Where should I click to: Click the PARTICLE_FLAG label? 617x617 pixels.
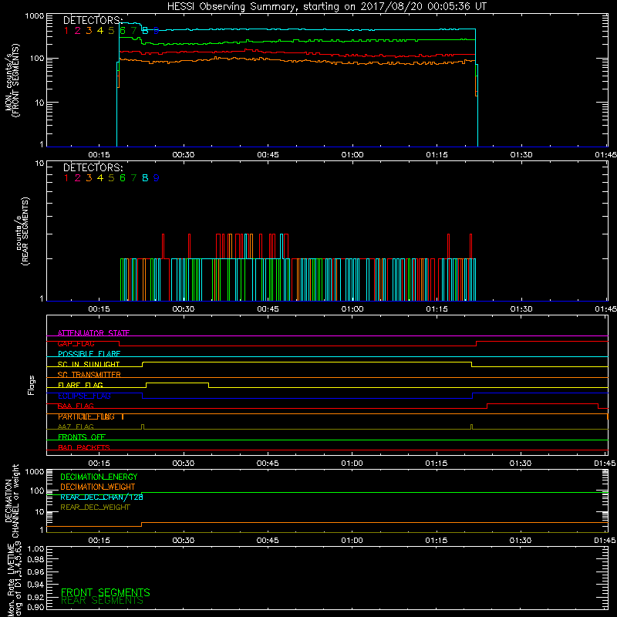point(86,416)
